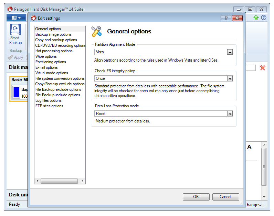This screenshot has height=216, width=274.
Task: Close the Edit settings dialog
Action: coord(237,18)
